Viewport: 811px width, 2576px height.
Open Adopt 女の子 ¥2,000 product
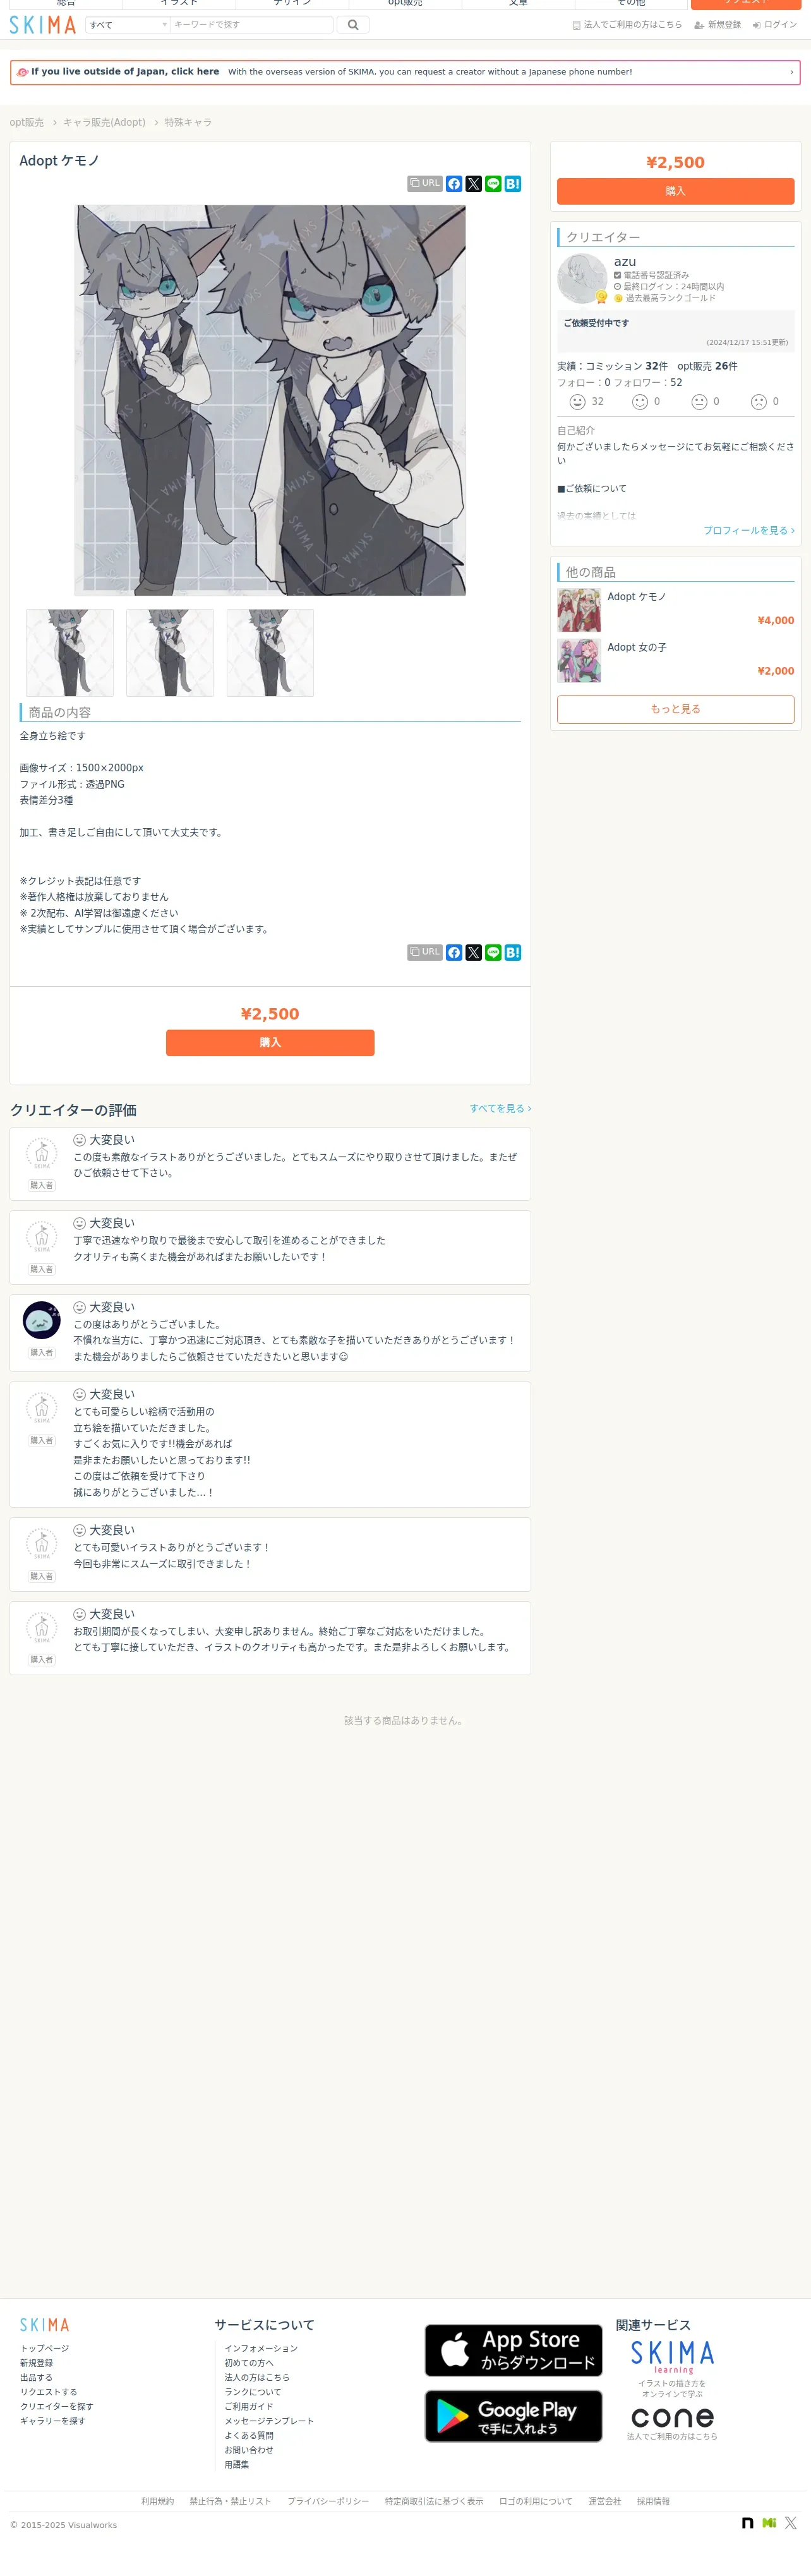pyautogui.click(x=676, y=661)
